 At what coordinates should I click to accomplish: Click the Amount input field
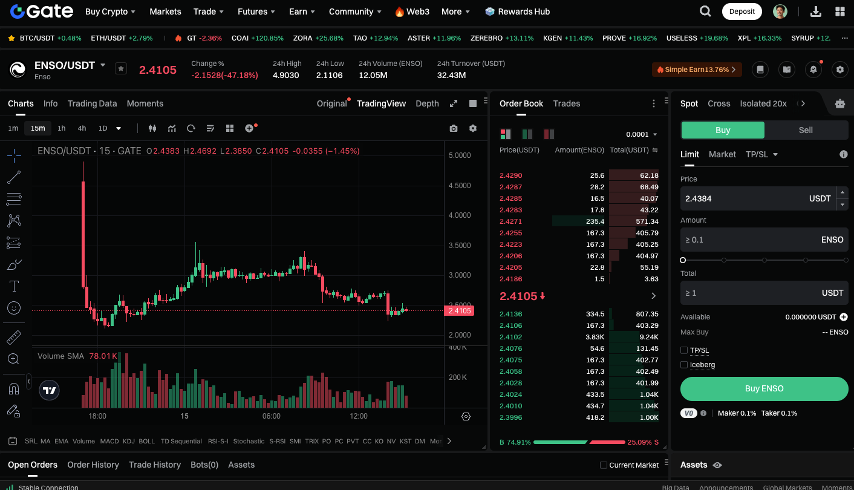(764, 240)
